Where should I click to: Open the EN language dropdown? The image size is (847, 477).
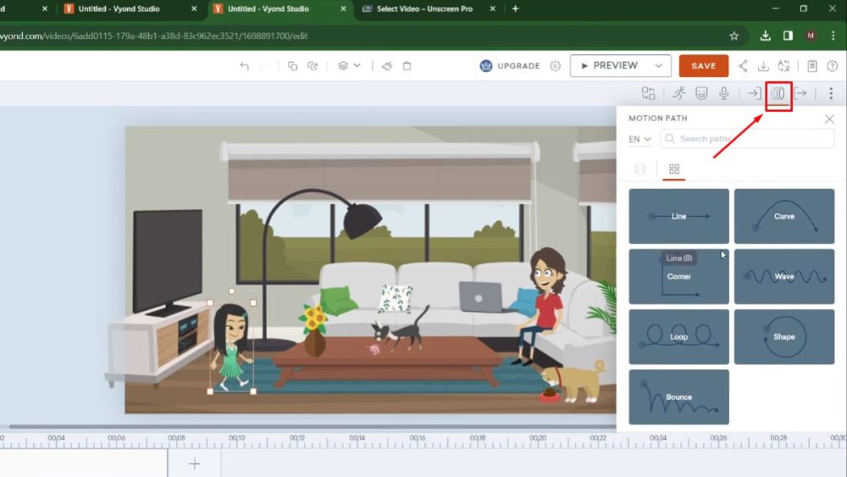639,139
